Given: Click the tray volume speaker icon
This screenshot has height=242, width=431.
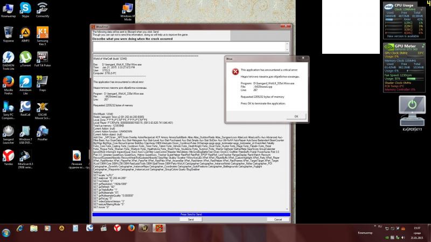Looking at the screenshot, I should pyautogui.click(x=403, y=238).
